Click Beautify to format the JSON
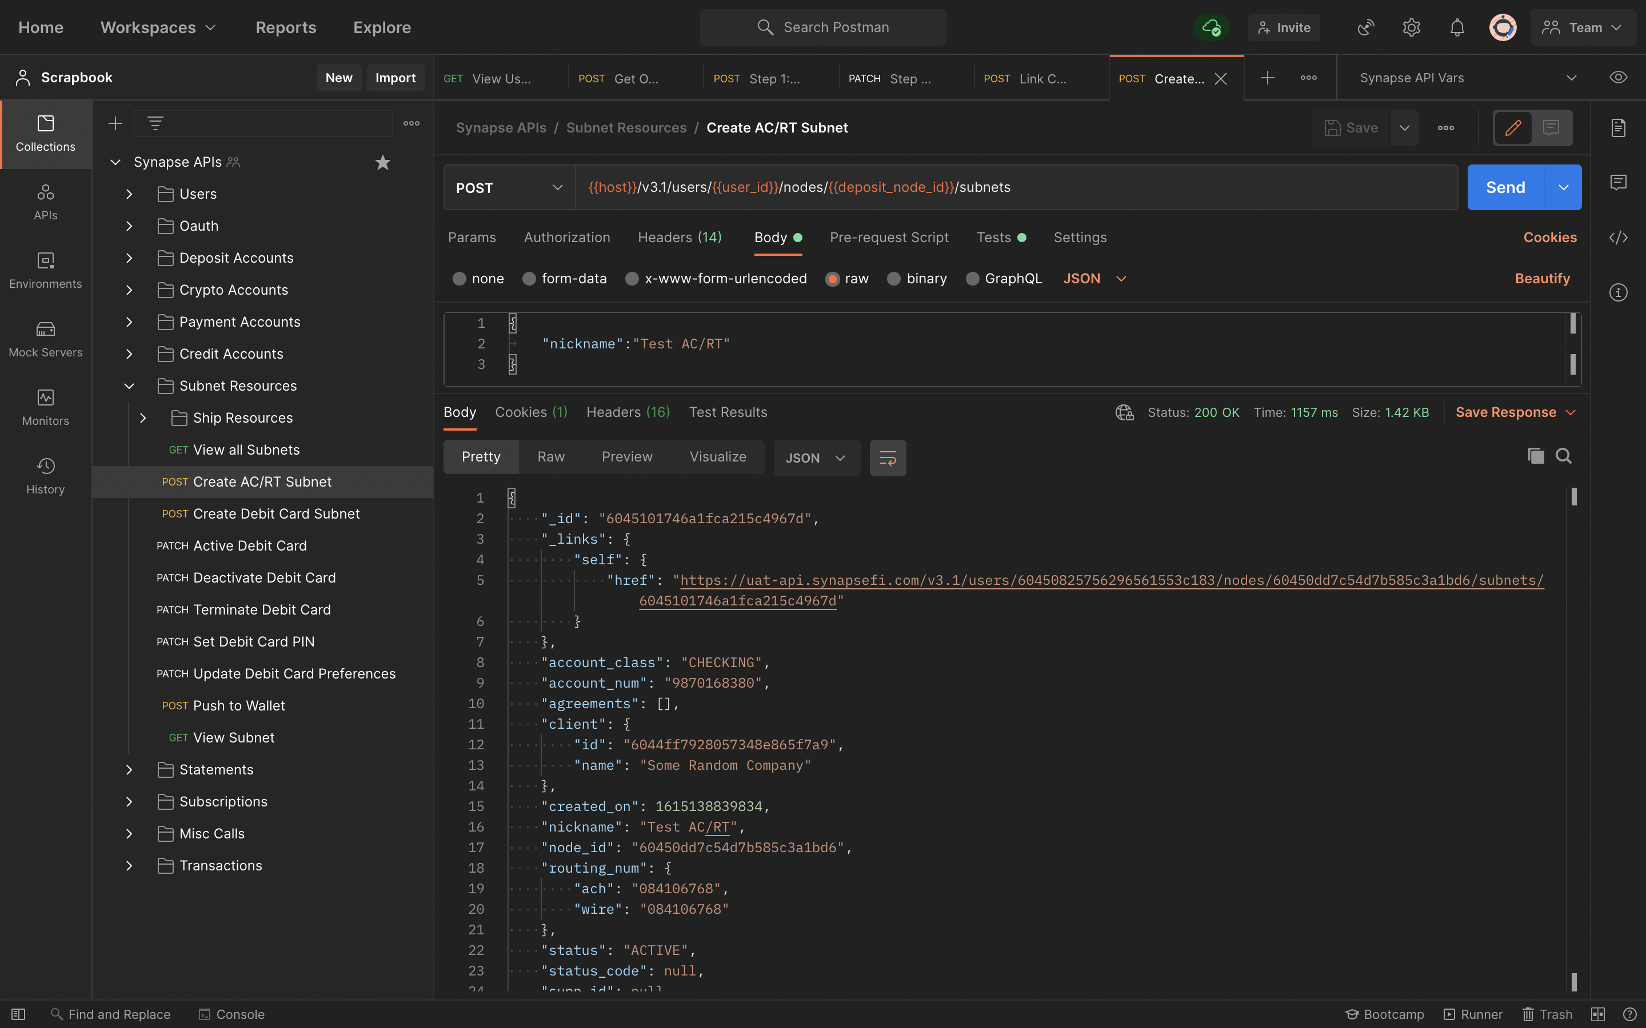The height and width of the screenshot is (1028, 1646). 1542,279
